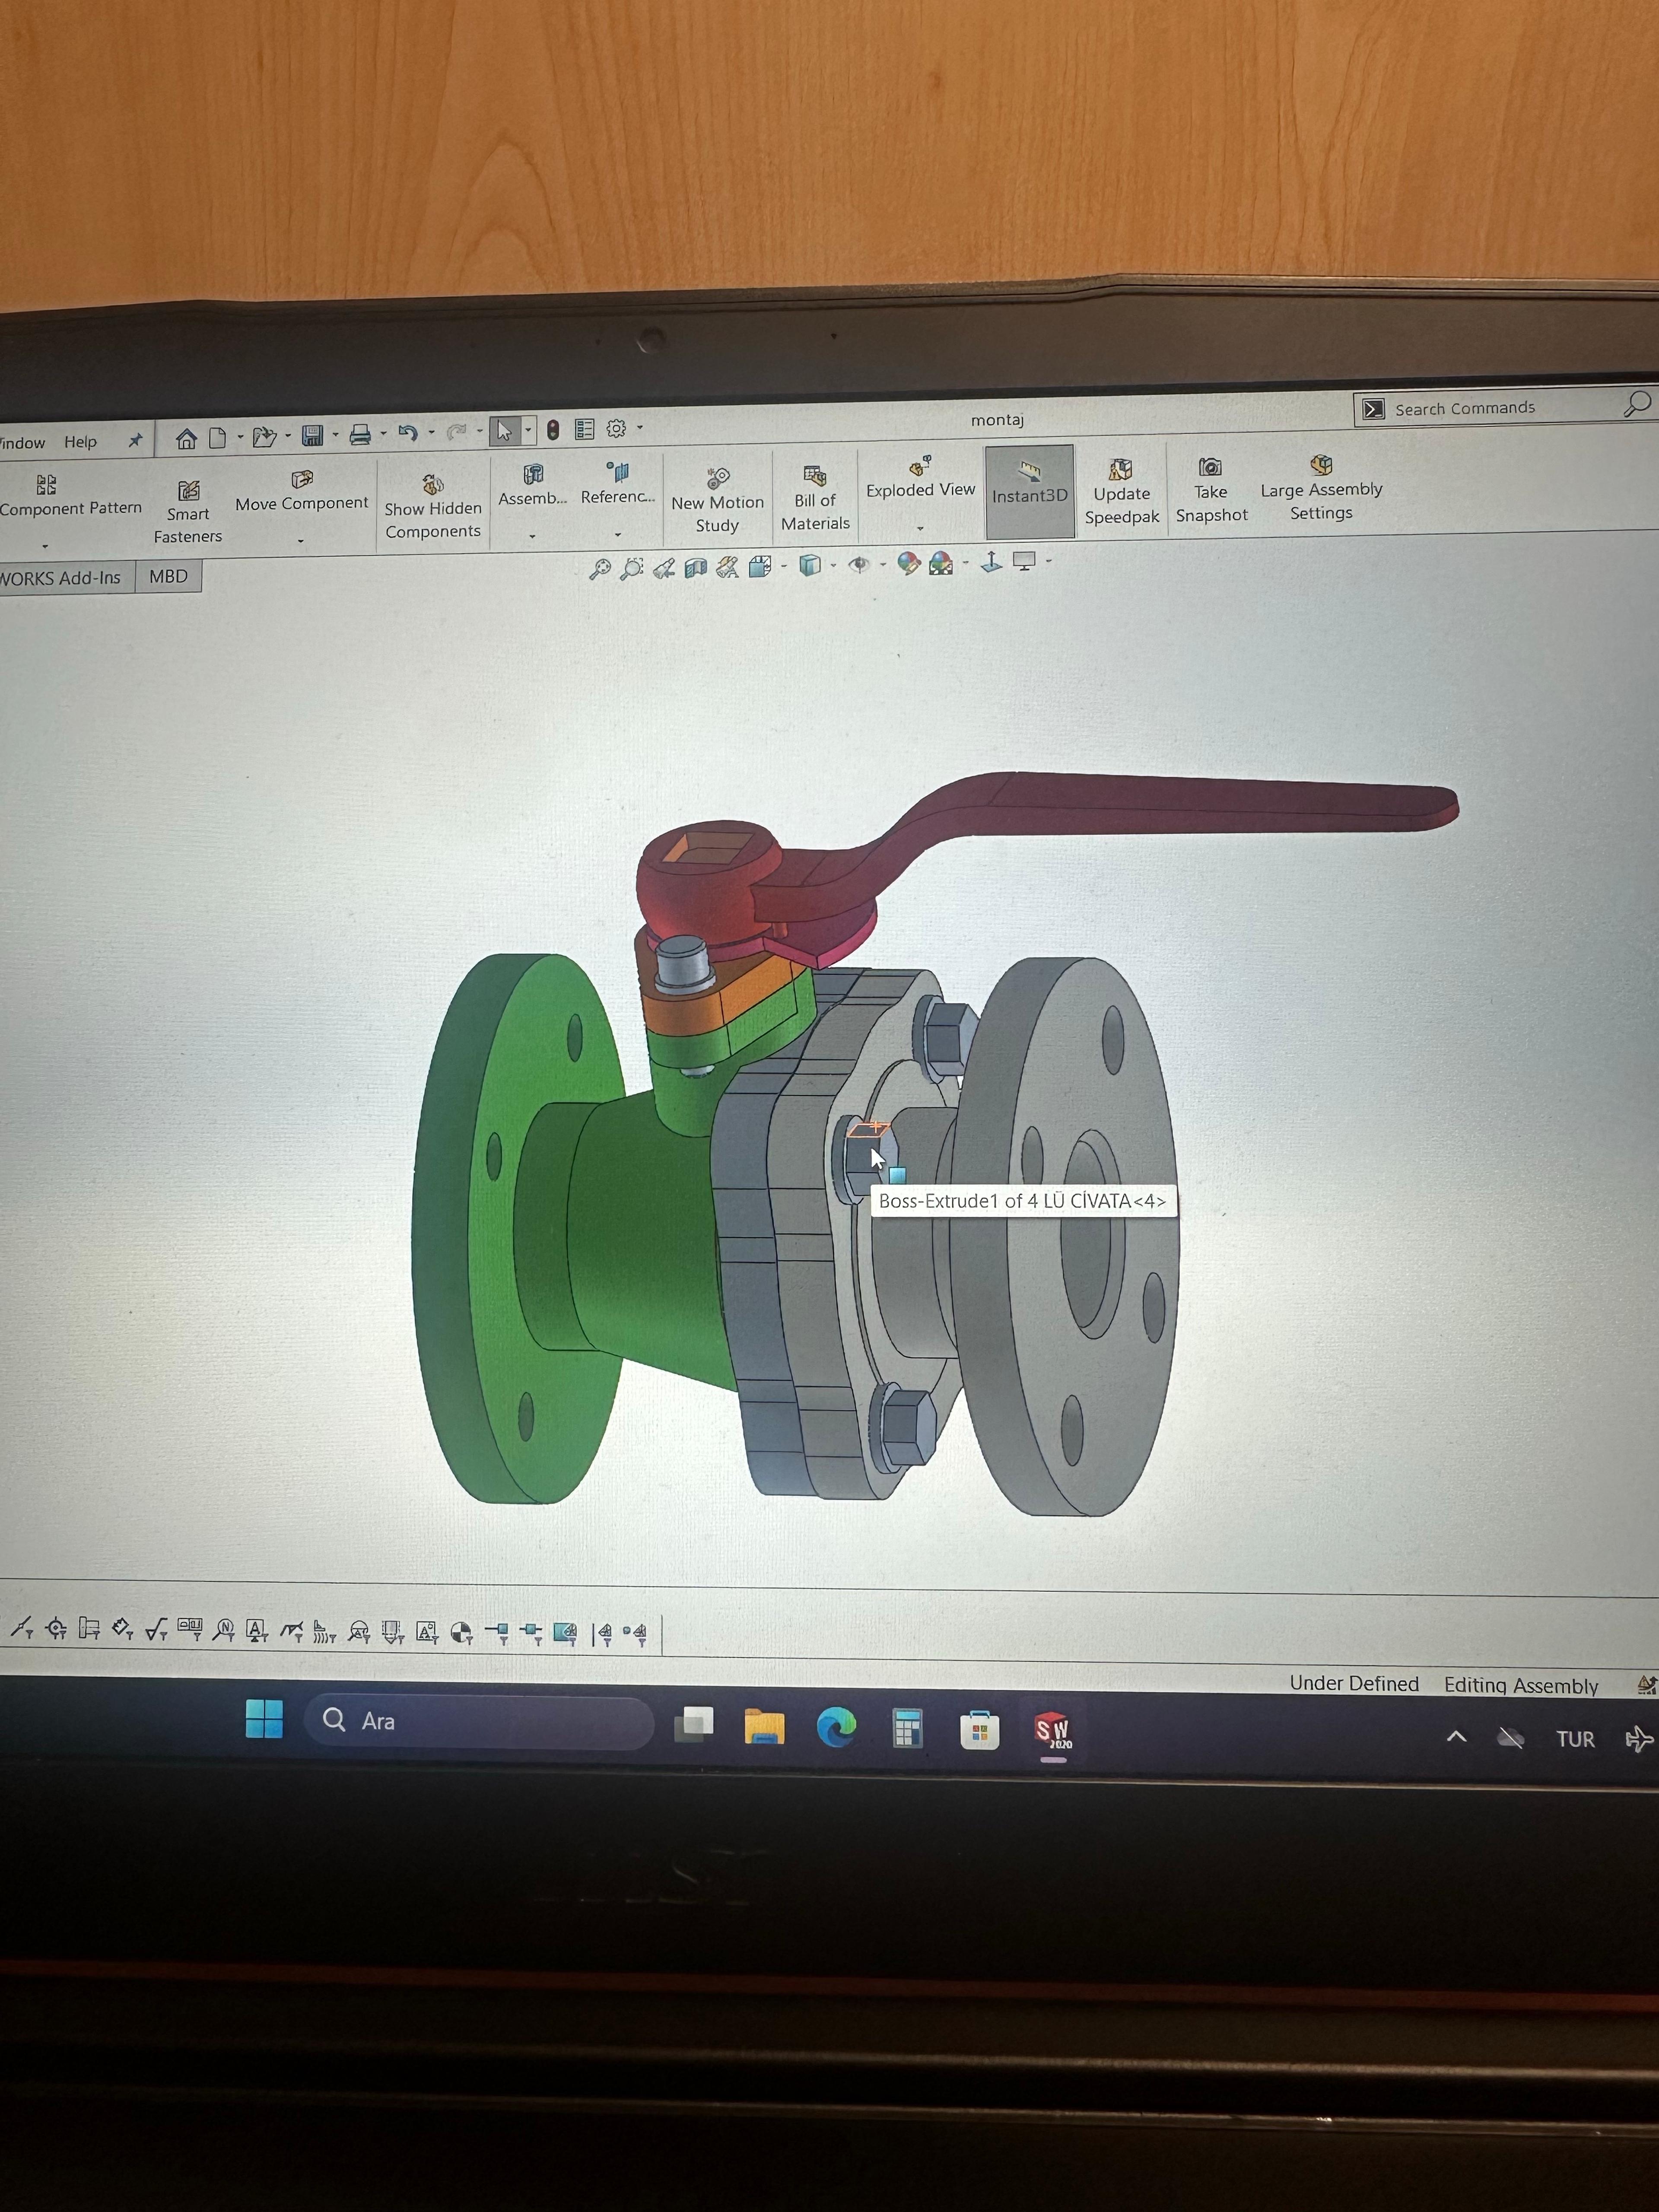The width and height of the screenshot is (1659, 2212).
Task: Open the dropdown arrow beside Options gear
Action: coord(640,428)
